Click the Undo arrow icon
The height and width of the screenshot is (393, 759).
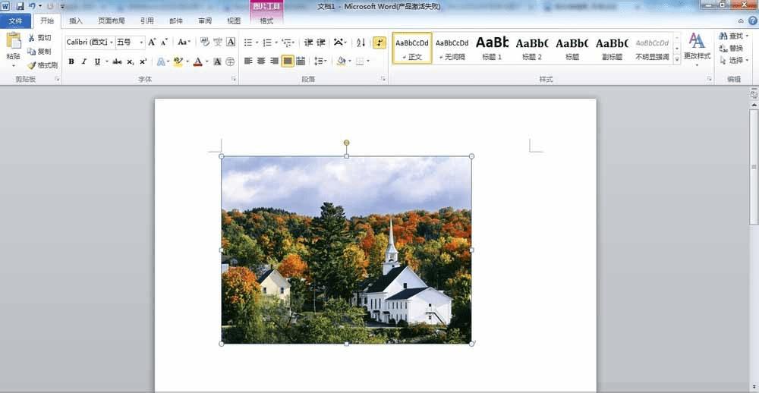[33, 6]
